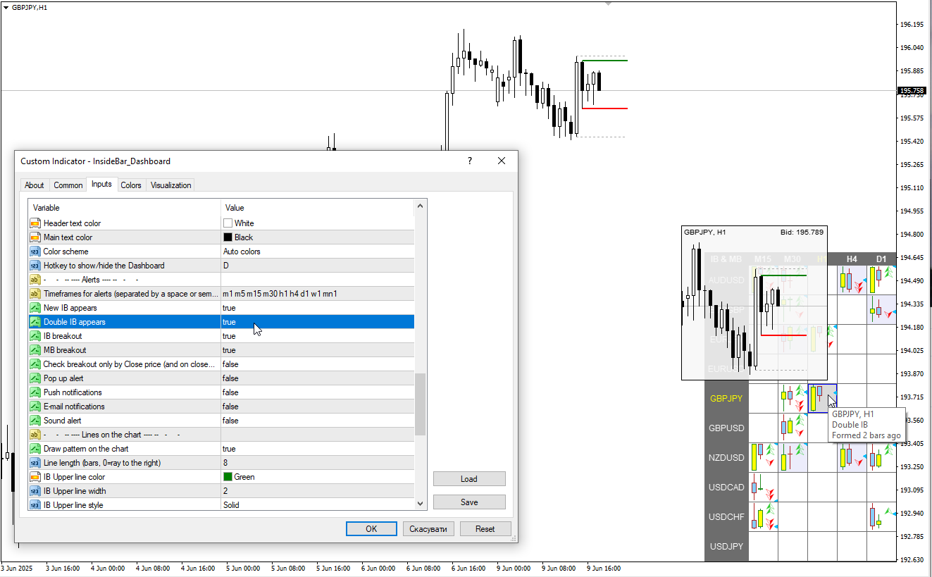
Task: Click the icon beside Draw pattern on the chart
Action: click(x=35, y=449)
